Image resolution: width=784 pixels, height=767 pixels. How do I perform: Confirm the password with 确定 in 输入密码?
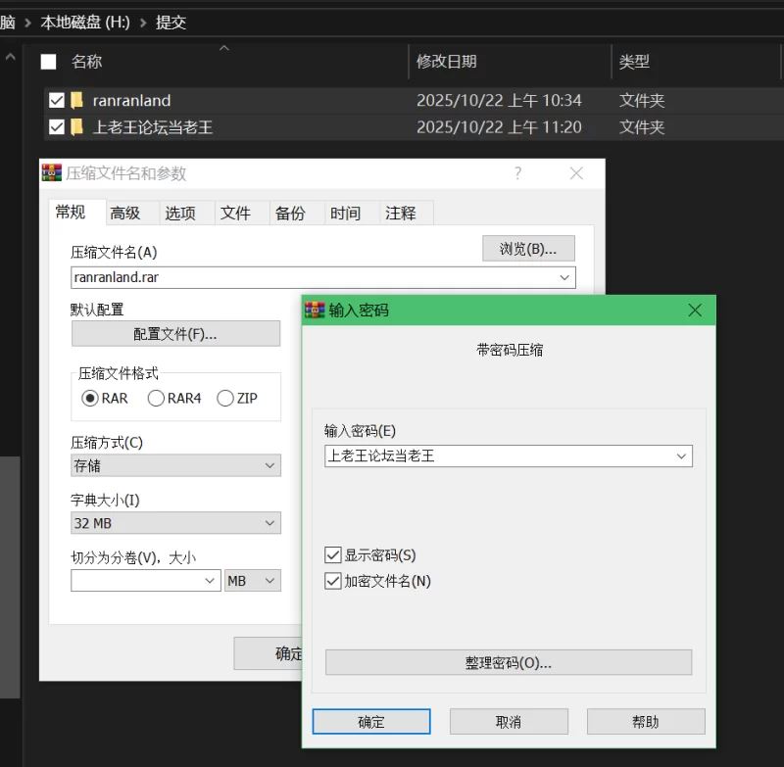tap(371, 722)
